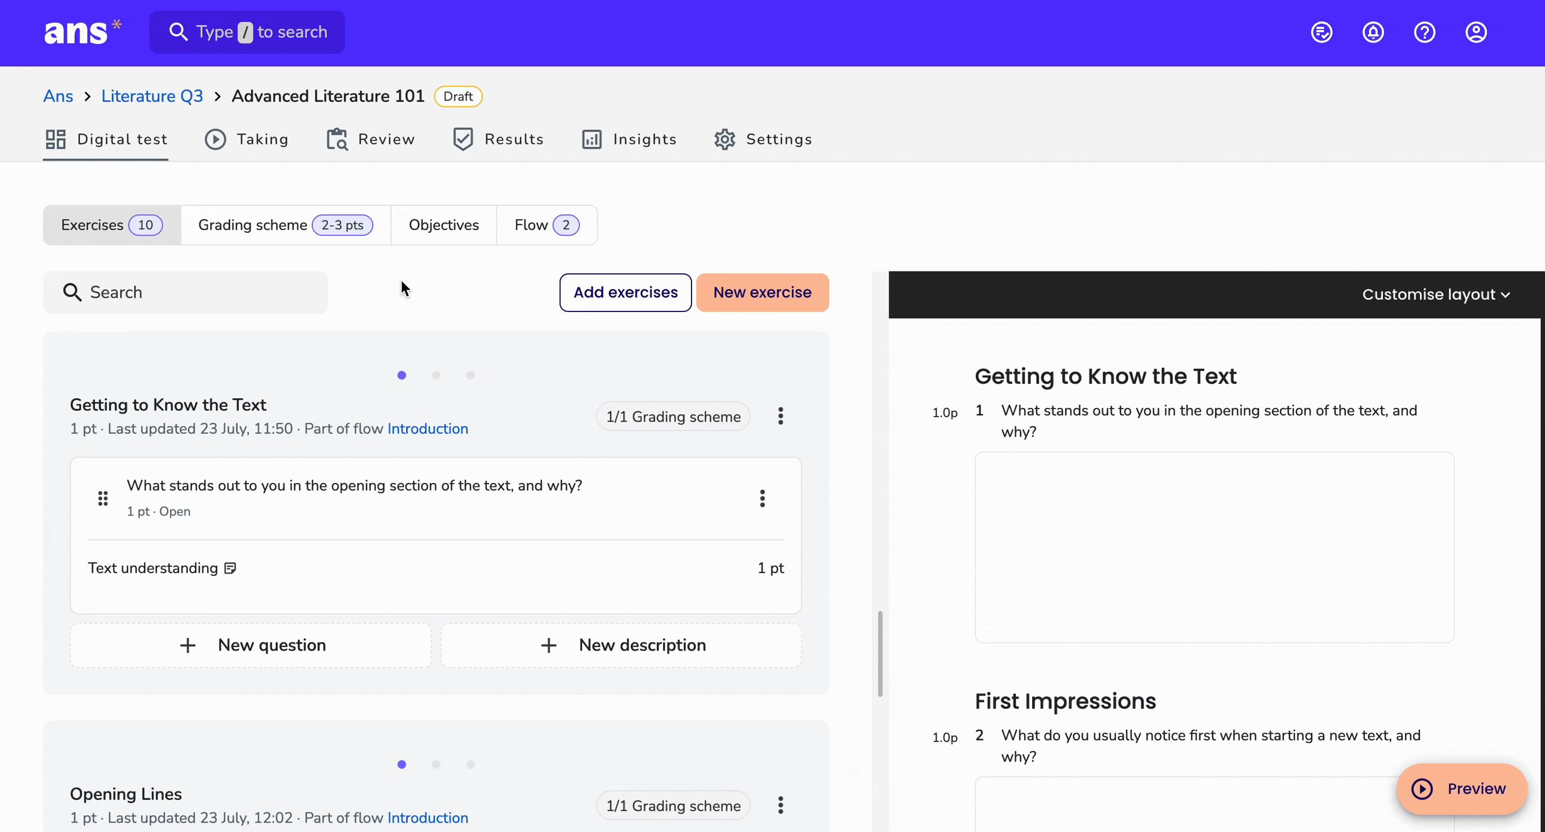Open the Ans breadcrumb link
Screen dimensions: 1545x832
[58, 96]
